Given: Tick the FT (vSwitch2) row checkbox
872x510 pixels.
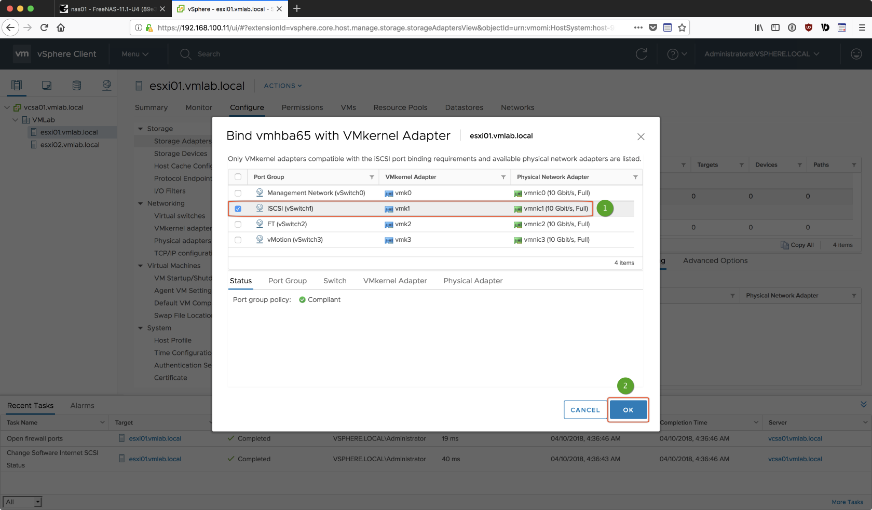Looking at the screenshot, I should coord(238,224).
